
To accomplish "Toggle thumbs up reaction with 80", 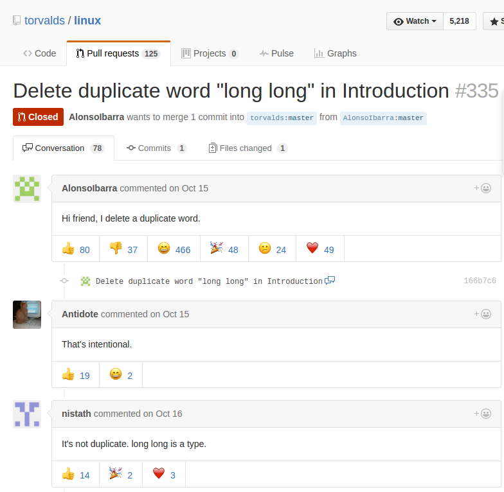I will [x=76, y=249].
